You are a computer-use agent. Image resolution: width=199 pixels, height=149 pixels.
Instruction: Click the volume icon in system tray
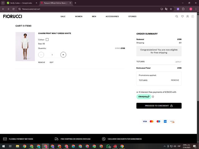point(175,146)
